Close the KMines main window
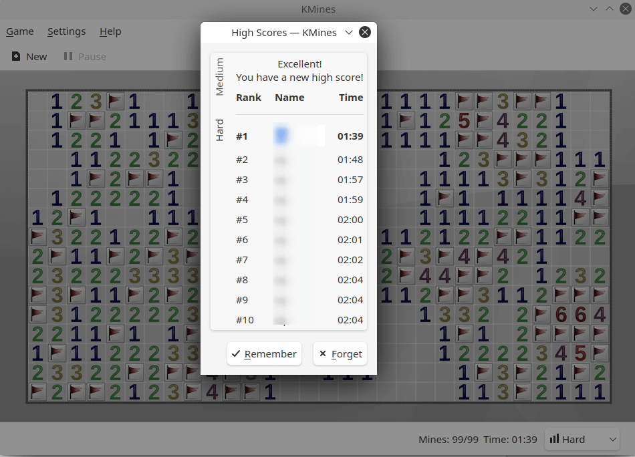The height and width of the screenshot is (457, 635). [626, 9]
